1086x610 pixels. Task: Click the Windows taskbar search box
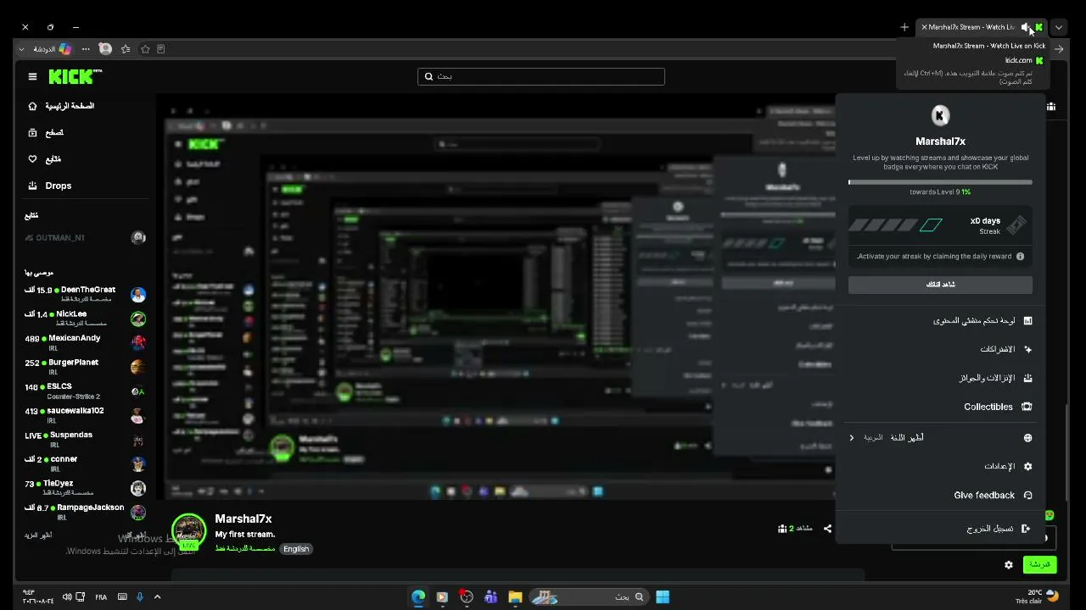[x=590, y=596]
